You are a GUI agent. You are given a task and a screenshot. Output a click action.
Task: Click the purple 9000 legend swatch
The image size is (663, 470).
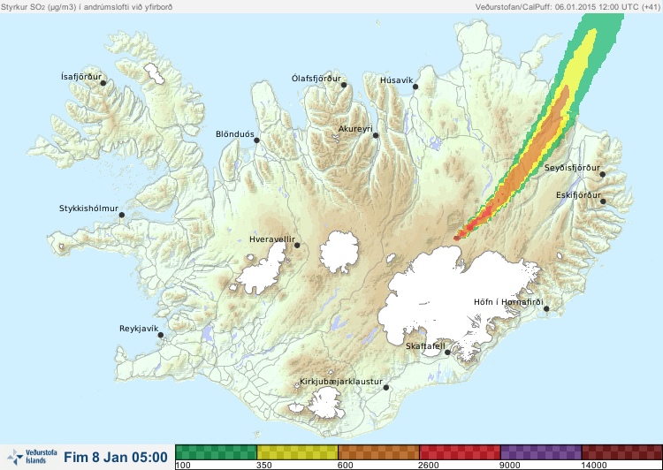541,452
